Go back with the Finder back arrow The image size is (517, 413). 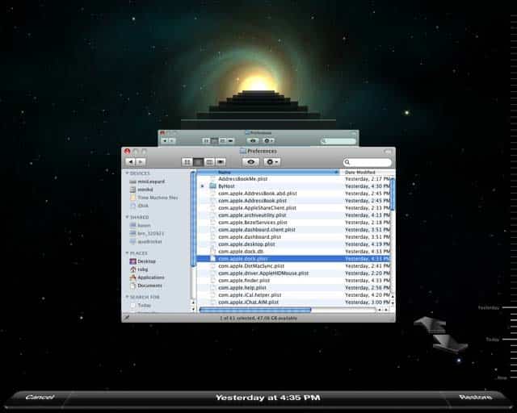click(x=131, y=162)
